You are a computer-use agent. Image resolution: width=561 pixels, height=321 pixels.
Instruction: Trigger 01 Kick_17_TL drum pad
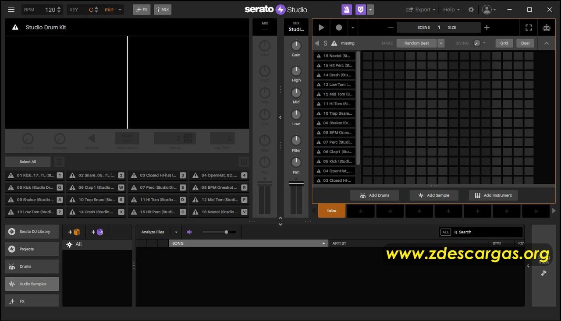(34, 175)
